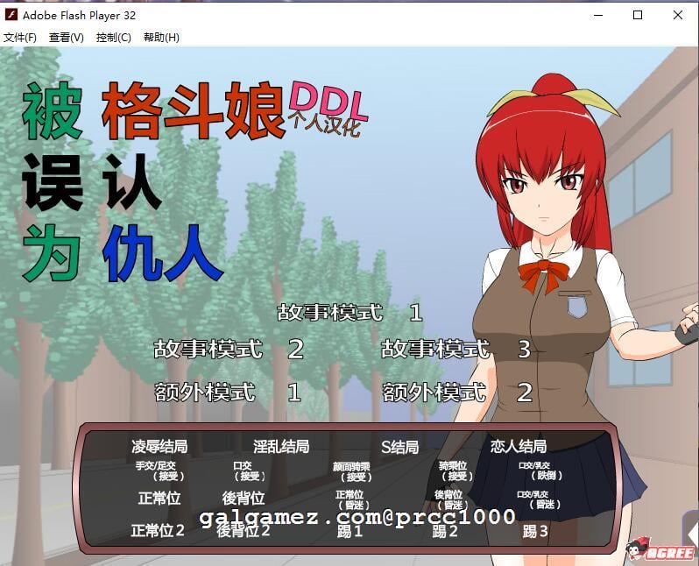Screen dimensions: 699x566
Task: Click the Adobe Flash Player title bar icon
Action: click(11, 15)
